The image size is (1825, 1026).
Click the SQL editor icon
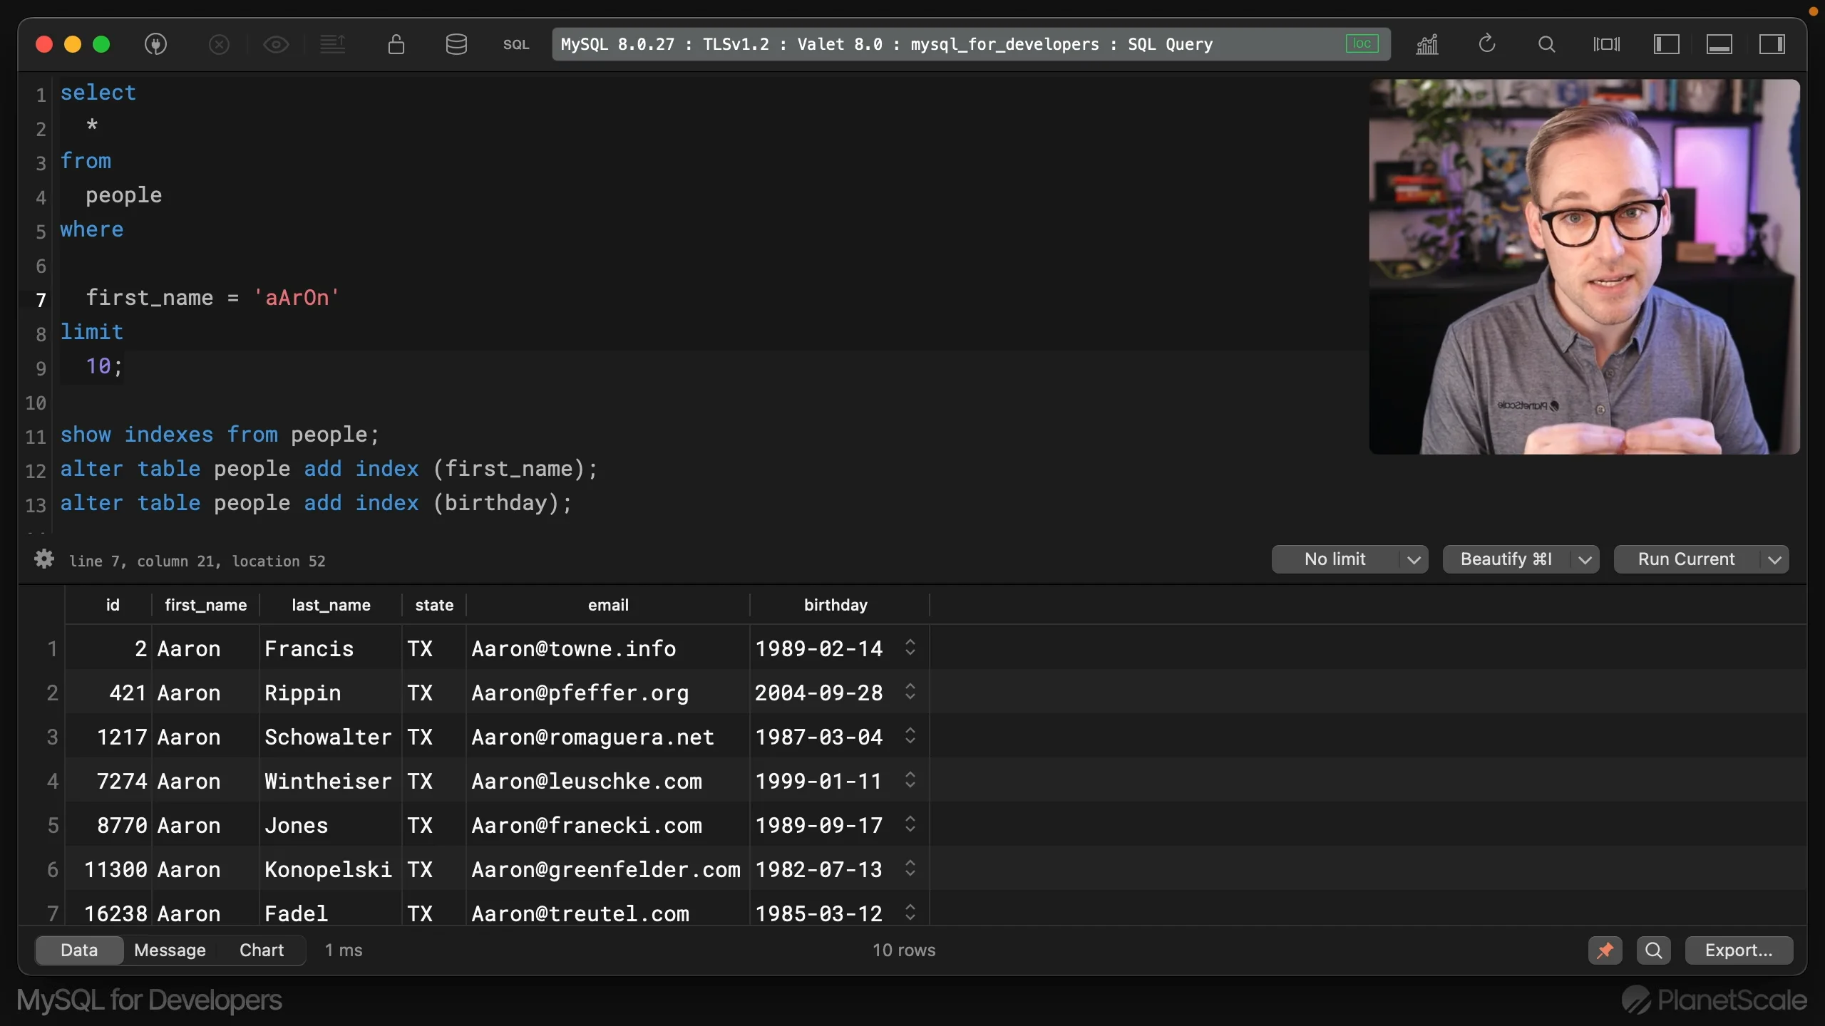coord(516,44)
